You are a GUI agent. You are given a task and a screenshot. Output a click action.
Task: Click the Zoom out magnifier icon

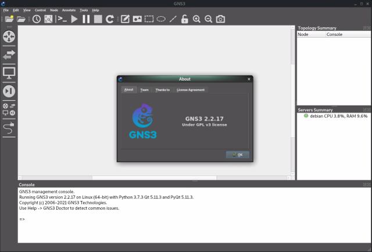pos(208,19)
